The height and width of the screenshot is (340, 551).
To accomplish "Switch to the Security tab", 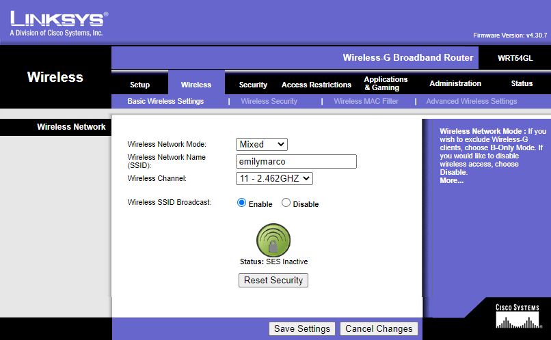I will (x=253, y=85).
